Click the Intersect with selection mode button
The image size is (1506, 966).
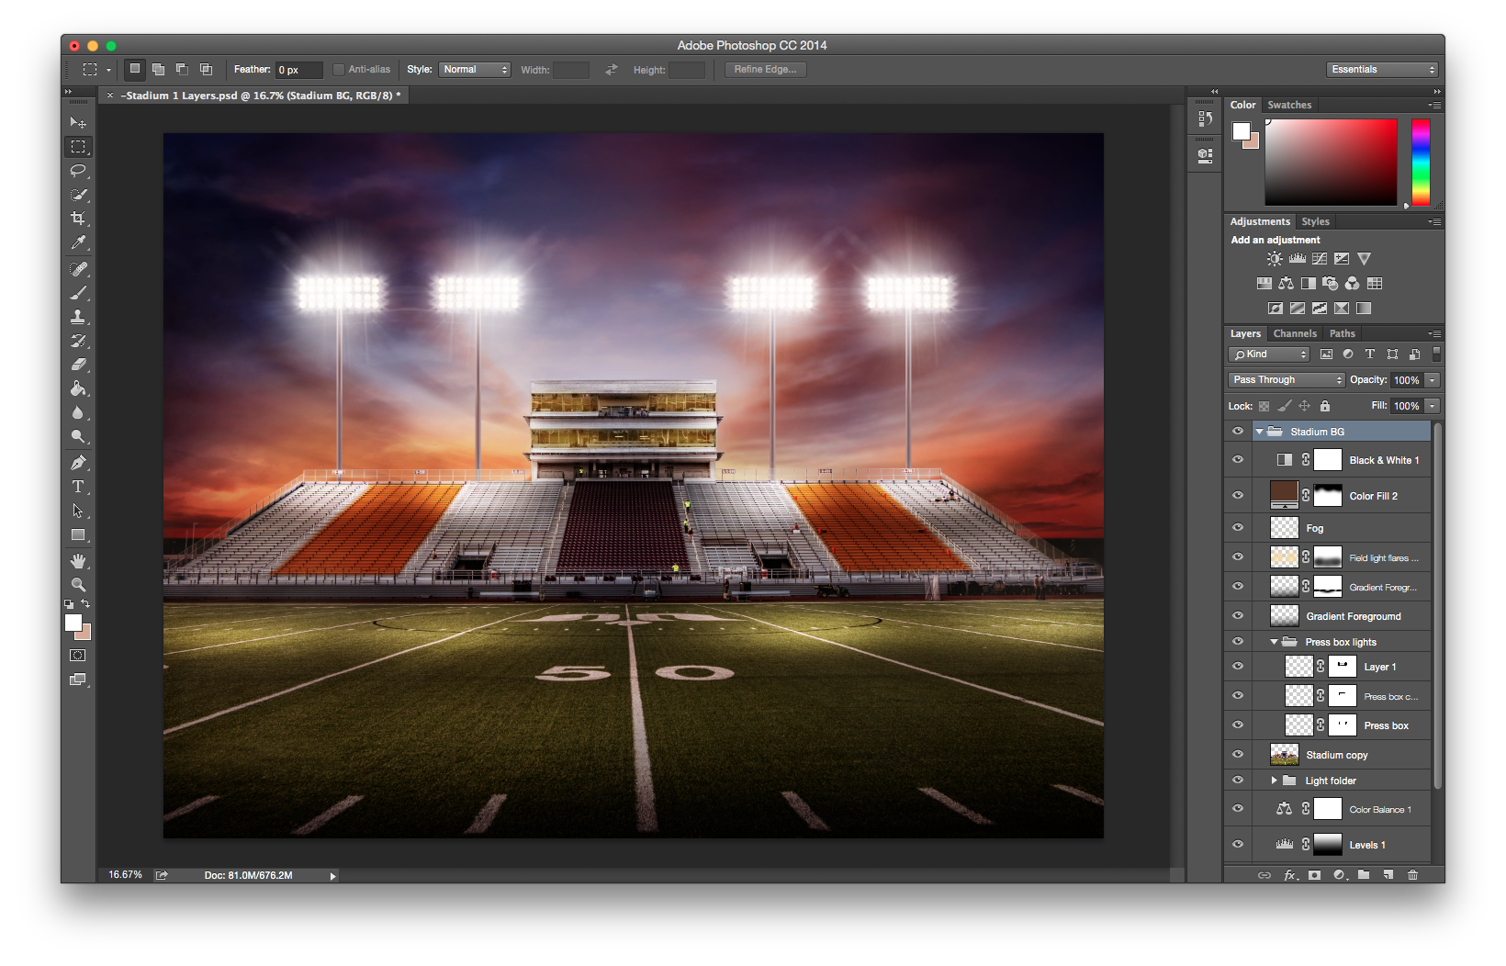(x=206, y=70)
